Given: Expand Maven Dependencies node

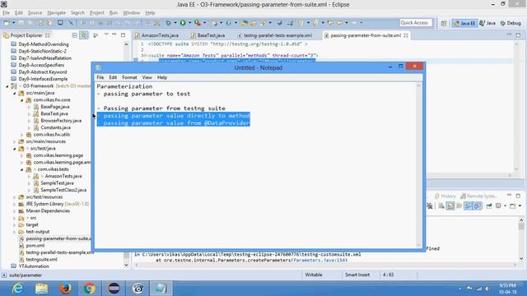Looking at the screenshot, I should 15,211.
